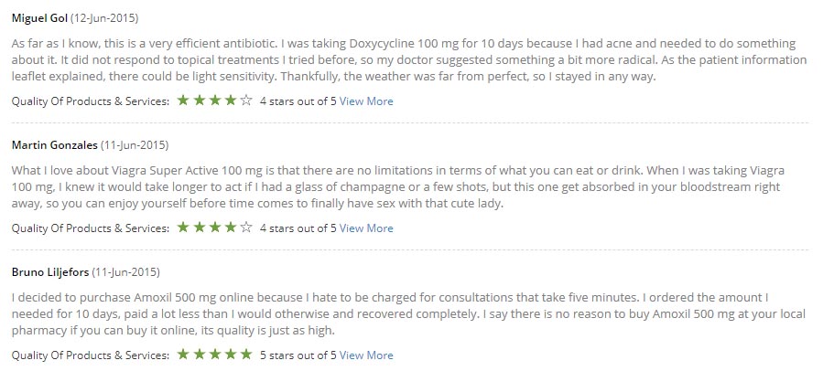Viewport: 823px width, 371px height.
Task: Click the reviewer name Martin Gonzales
Action: 55,145
